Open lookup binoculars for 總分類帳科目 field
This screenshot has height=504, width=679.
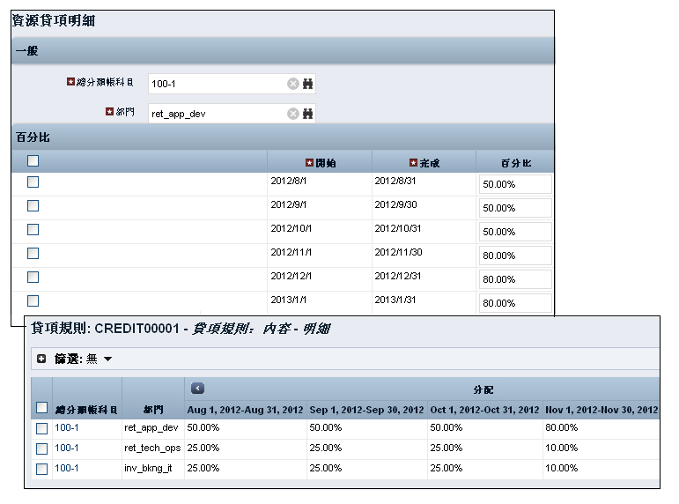tap(308, 84)
